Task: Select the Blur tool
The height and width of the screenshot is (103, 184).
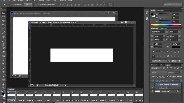Action: pyautogui.click(x=3, y=60)
